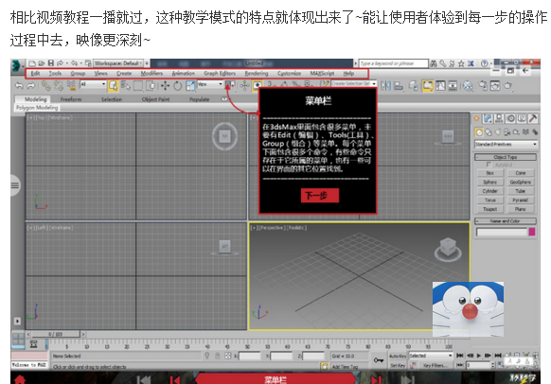The width and height of the screenshot is (551, 384).
Task: Toggle absolute/offset transform type-in mode
Action: (228, 356)
